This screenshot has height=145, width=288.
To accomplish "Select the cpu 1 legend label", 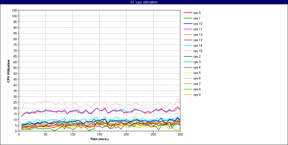I will tap(197, 18).
